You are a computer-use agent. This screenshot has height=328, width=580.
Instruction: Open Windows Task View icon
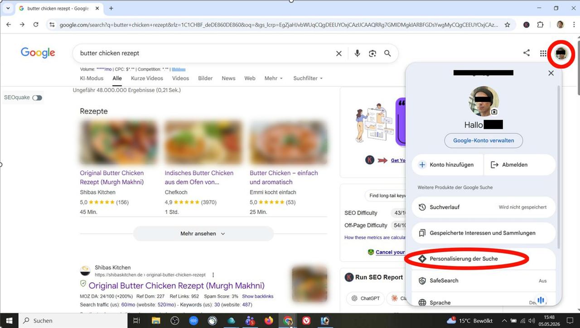point(136,321)
